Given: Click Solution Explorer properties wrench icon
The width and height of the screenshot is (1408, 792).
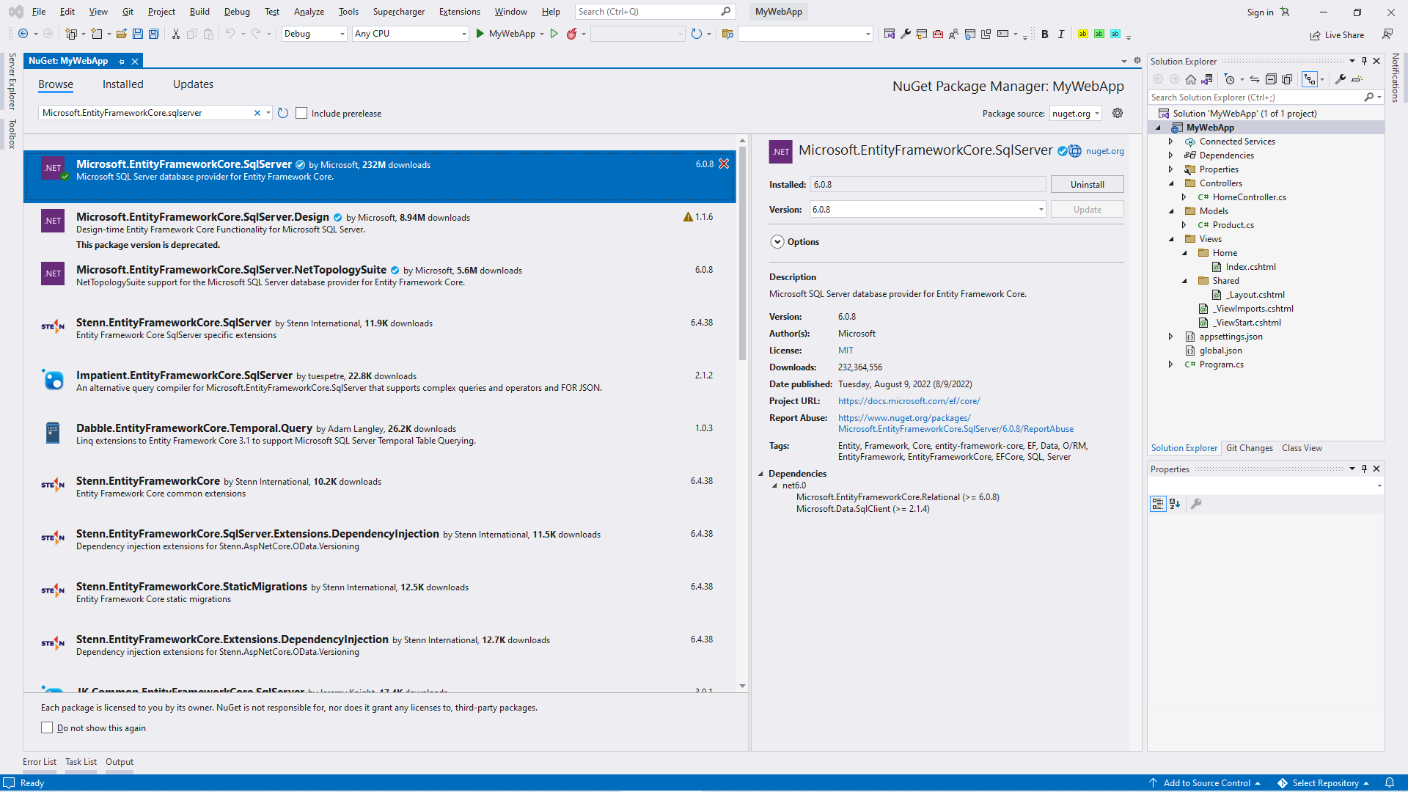Looking at the screenshot, I should coord(1341,79).
